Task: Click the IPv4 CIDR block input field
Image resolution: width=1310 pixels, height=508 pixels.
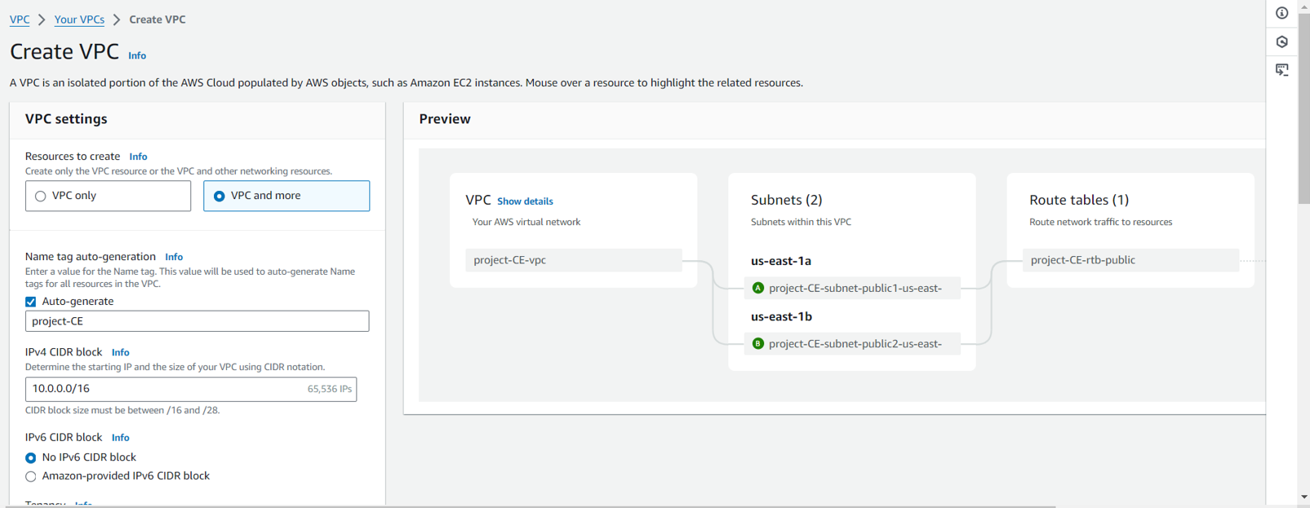Action: tap(163, 389)
